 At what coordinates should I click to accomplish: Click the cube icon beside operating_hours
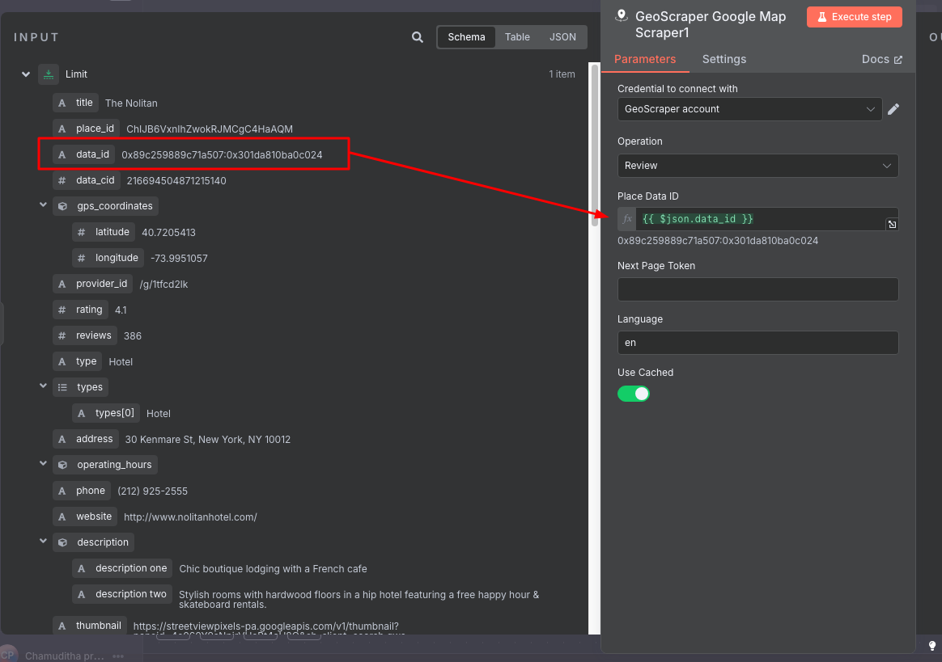coord(62,465)
